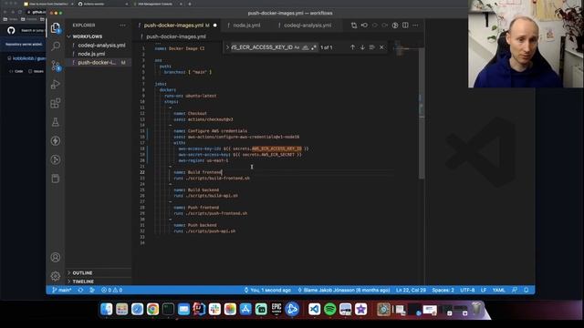Close the find widget
Screen dimensions: 584x328
coord(381,47)
